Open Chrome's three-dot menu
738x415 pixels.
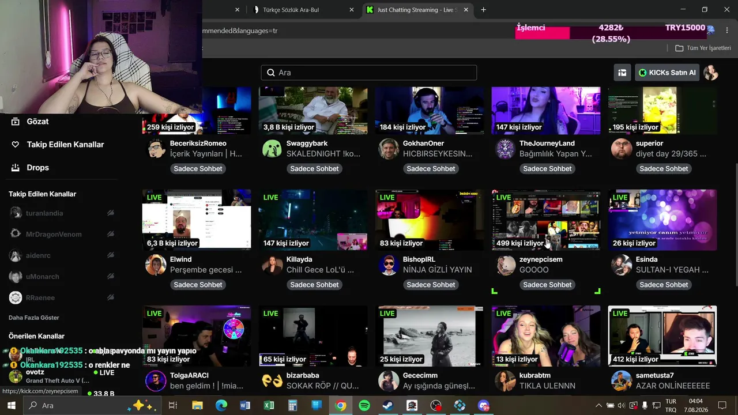coord(726,31)
